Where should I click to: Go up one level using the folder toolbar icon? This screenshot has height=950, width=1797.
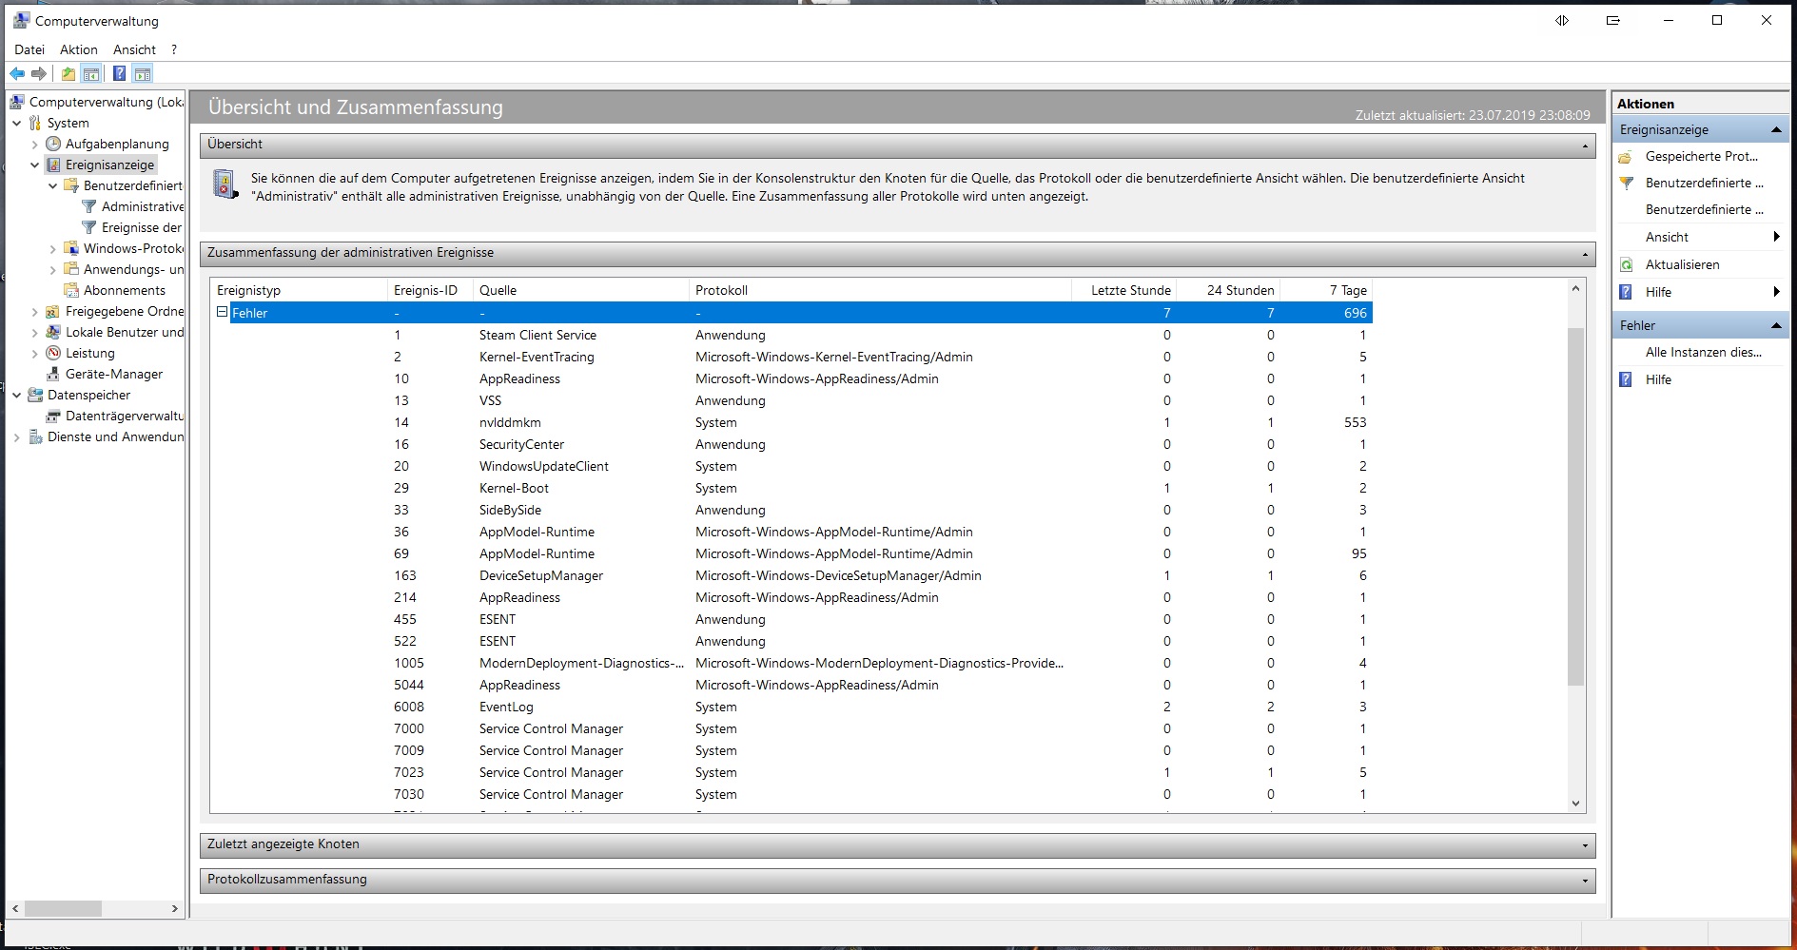68,74
